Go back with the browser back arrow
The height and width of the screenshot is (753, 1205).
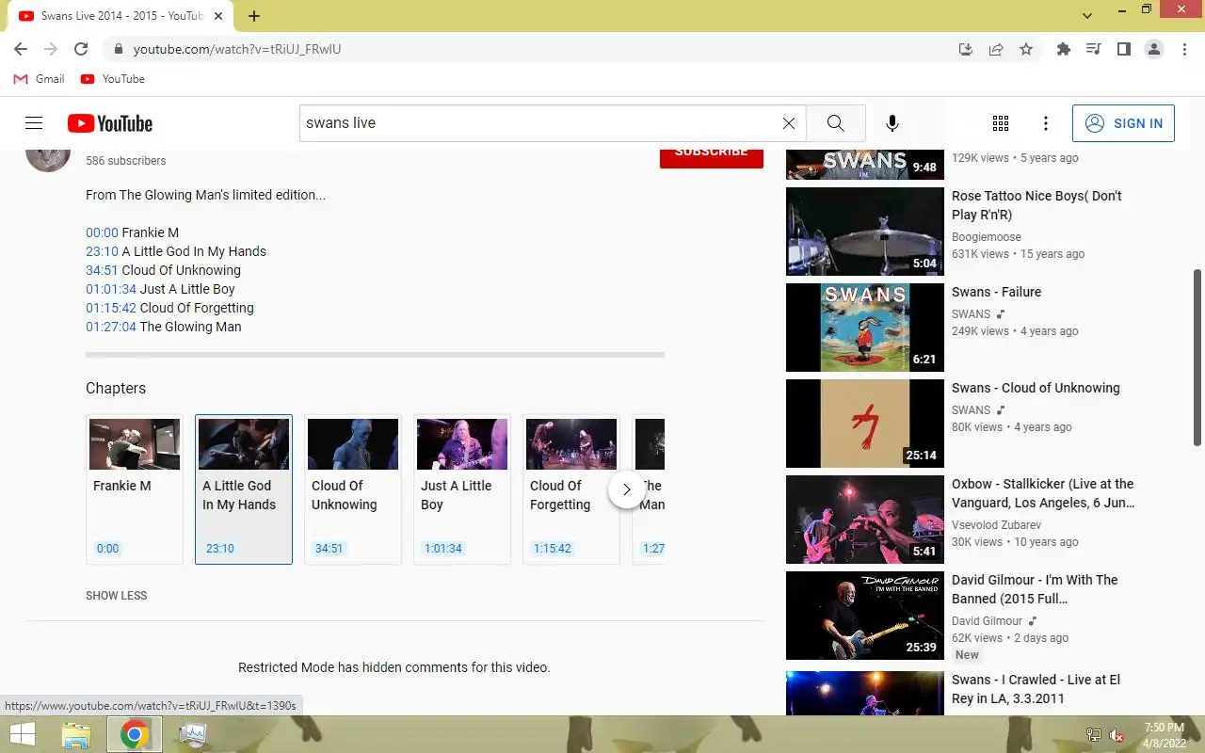click(x=21, y=49)
